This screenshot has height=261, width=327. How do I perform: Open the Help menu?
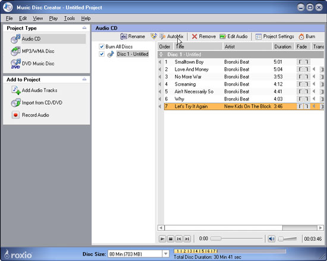[x=86, y=18]
